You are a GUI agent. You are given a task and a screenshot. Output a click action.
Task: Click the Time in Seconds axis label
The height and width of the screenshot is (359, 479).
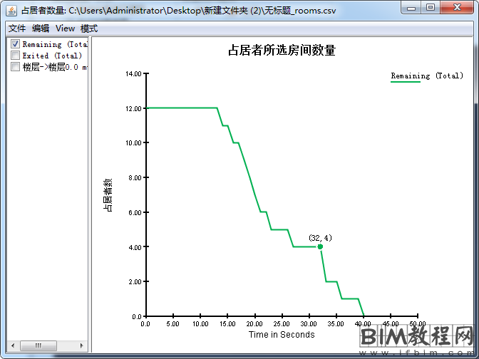click(282, 334)
